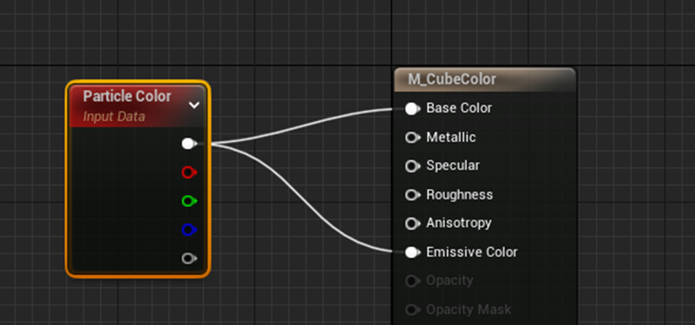The height and width of the screenshot is (325, 695).
Task: Click the white RGB output pin of Particle Color
Action: coord(189,144)
